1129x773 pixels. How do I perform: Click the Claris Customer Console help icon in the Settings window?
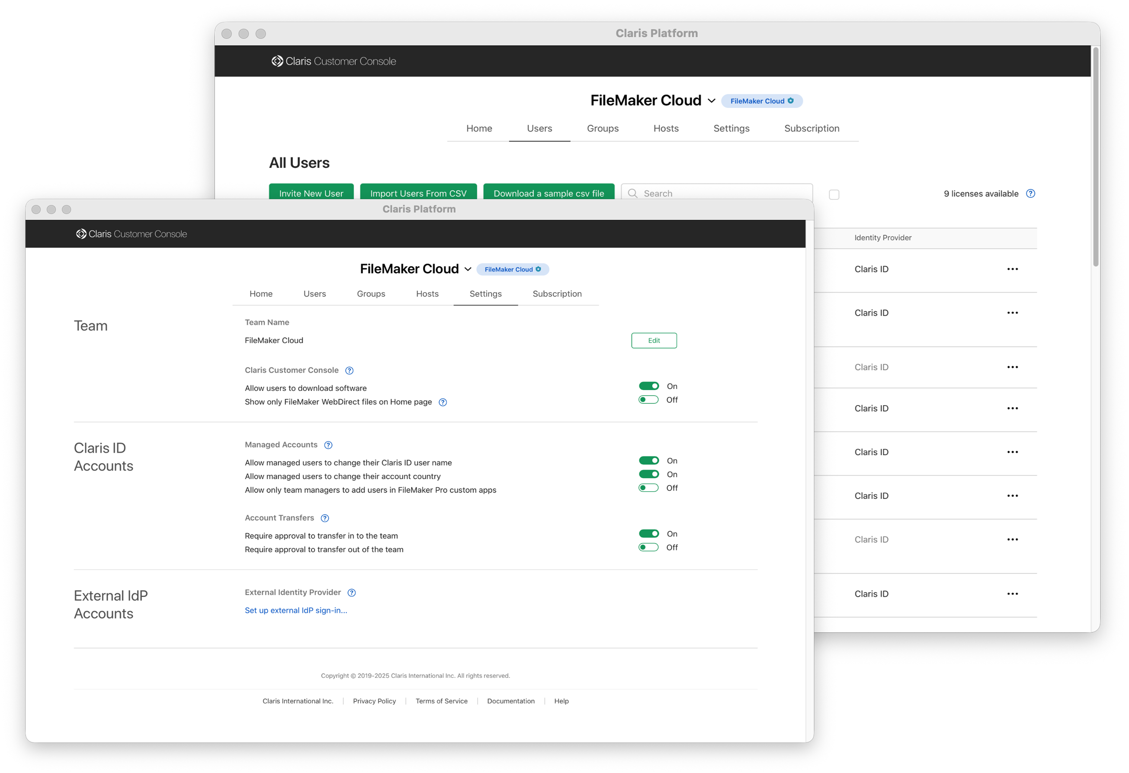pyautogui.click(x=349, y=371)
